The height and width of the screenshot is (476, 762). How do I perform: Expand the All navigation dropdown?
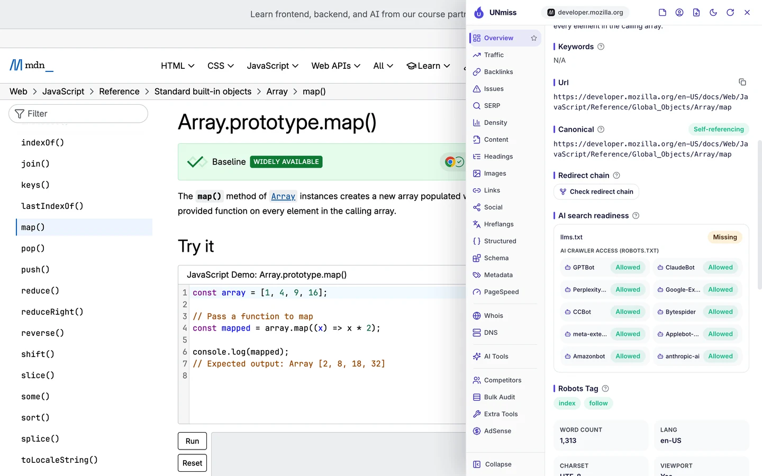point(383,66)
